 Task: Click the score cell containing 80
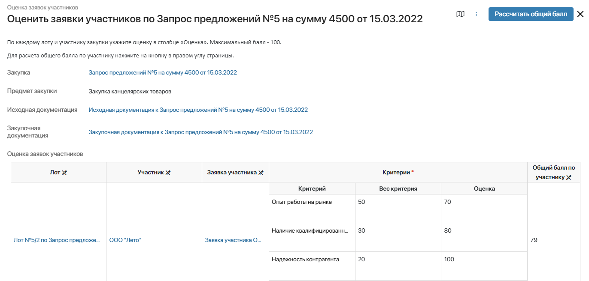[484, 237]
